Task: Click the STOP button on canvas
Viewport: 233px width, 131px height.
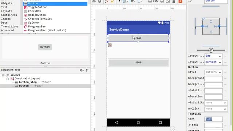Action: tap(138, 63)
